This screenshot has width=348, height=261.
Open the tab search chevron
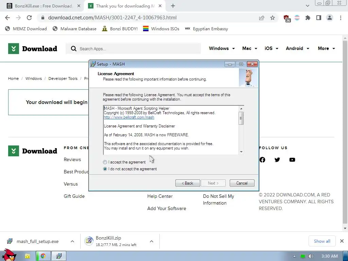pos(307,6)
